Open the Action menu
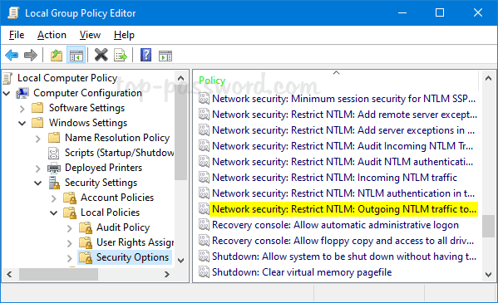 (x=52, y=35)
